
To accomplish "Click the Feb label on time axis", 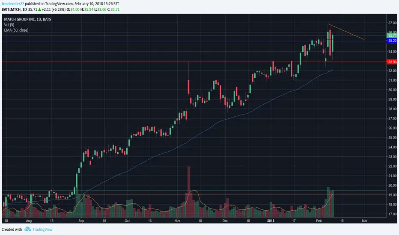I will click(x=319, y=221).
